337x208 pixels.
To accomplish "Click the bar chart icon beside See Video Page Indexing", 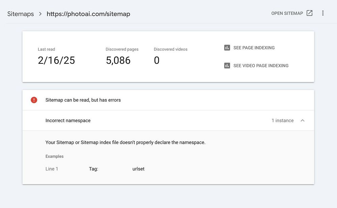I will (x=227, y=65).
